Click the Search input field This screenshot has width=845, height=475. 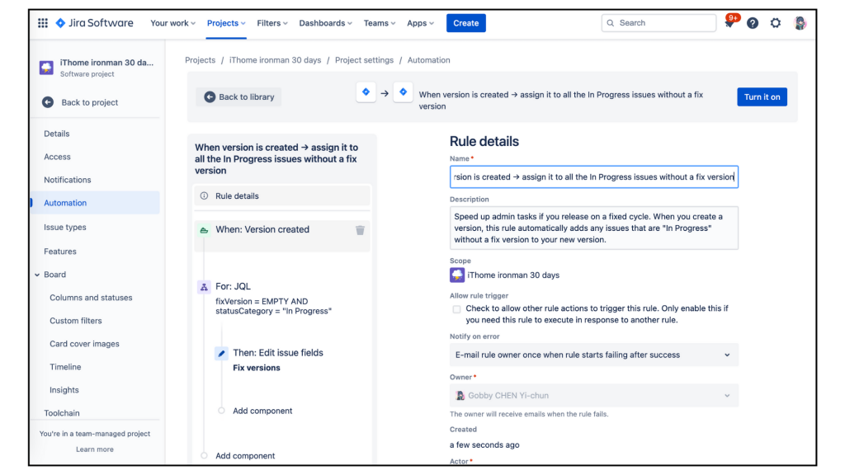(x=659, y=23)
